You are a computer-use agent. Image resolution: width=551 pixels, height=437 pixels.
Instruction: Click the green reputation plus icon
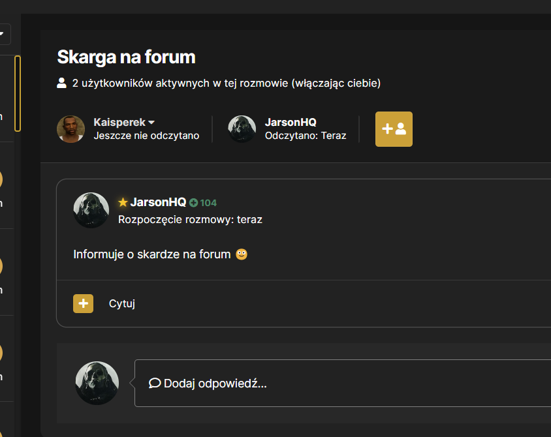click(x=193, y=203)
